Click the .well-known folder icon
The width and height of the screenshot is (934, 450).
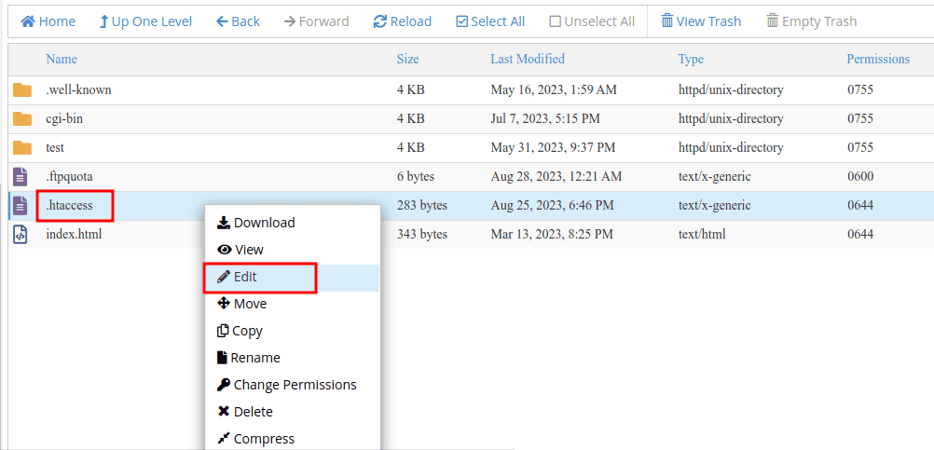[x=22, y=90]
